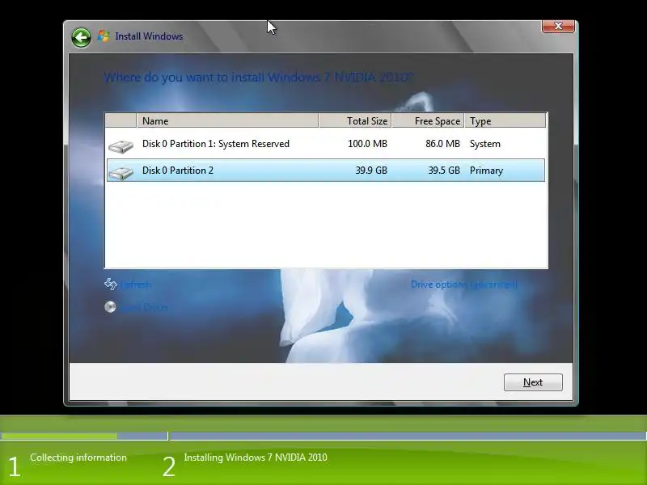Click the Windows flag logo in title bar
The height and width of the screenshot is (485, 647).
coord(104,36)
